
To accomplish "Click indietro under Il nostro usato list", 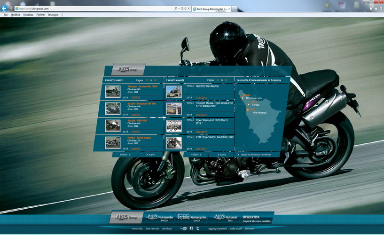I will click(125, 155).
